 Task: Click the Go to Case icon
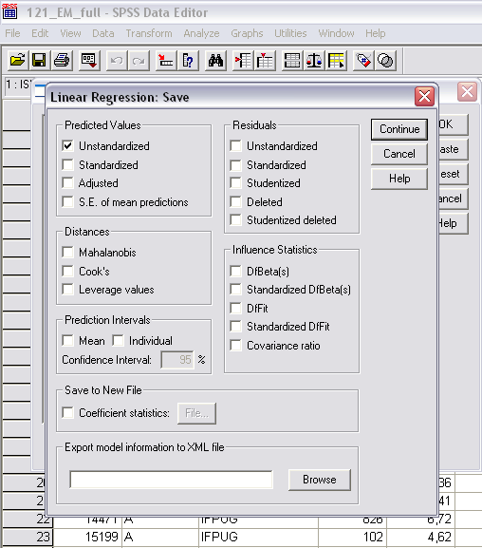(166, 61)
